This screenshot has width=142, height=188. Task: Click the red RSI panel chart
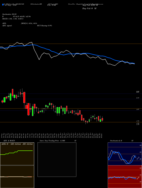pyautogui.click(x=125, y=177)
